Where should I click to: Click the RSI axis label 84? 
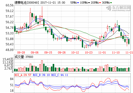12,79
